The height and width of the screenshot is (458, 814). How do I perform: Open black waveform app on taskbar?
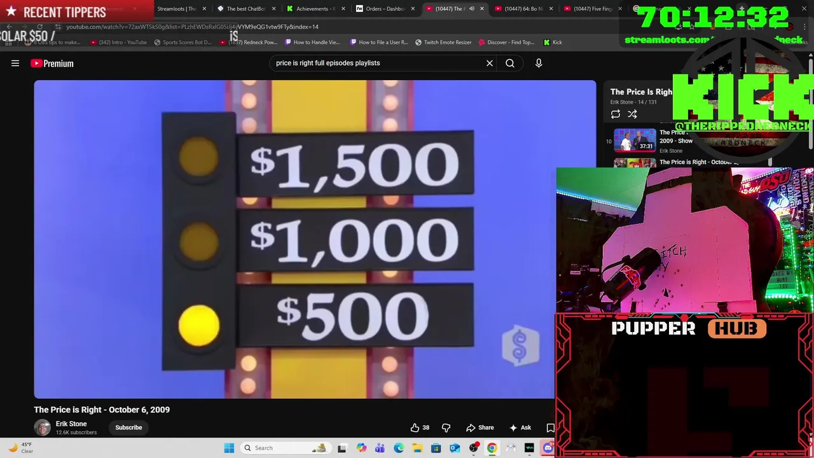(x=529, y=448)
